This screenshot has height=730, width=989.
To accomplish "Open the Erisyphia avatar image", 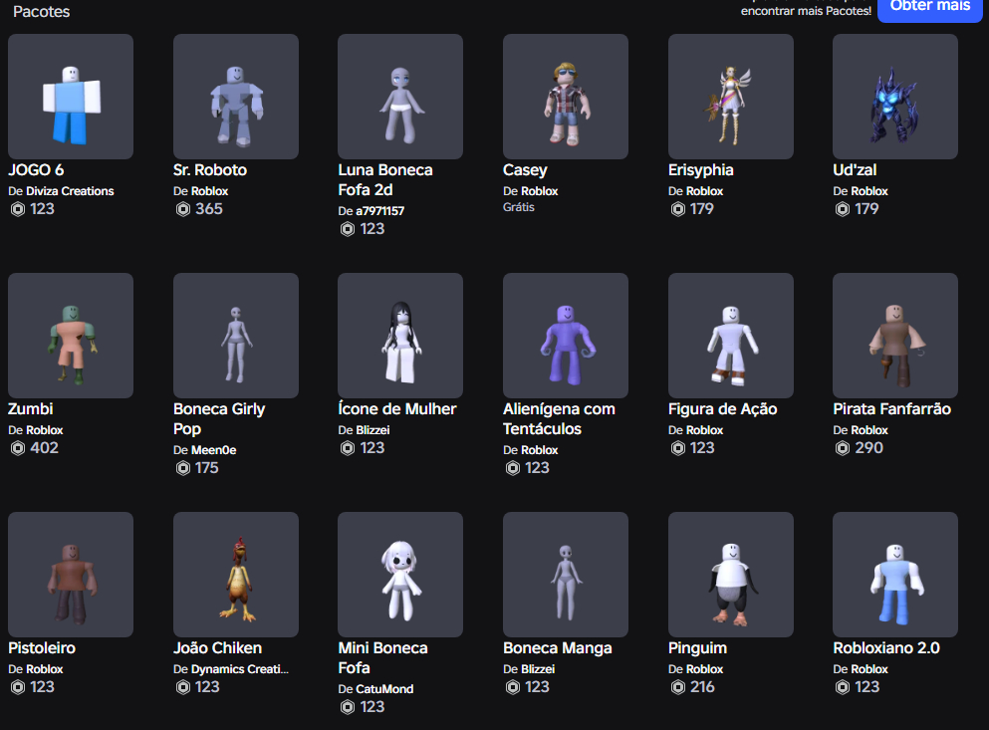I will coord(731,97).
